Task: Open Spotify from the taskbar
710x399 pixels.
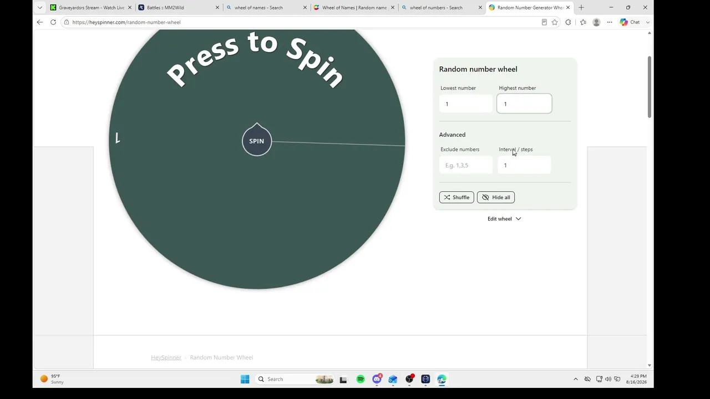Action: 361,379
